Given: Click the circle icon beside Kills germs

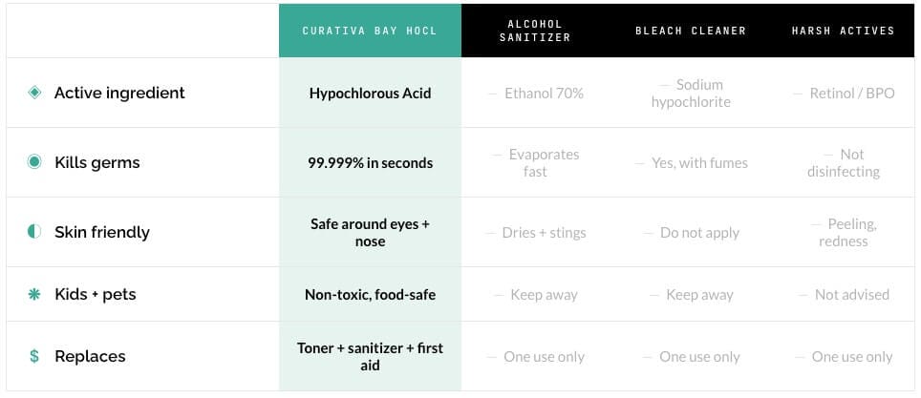Looking at the screenshot, I should tap(35, 162).
